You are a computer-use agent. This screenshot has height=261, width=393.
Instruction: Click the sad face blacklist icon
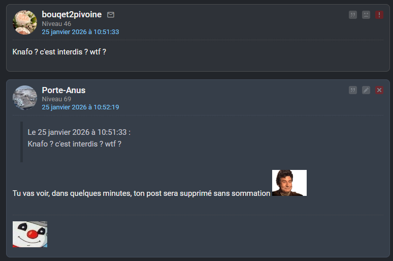(x=366, y=15)
